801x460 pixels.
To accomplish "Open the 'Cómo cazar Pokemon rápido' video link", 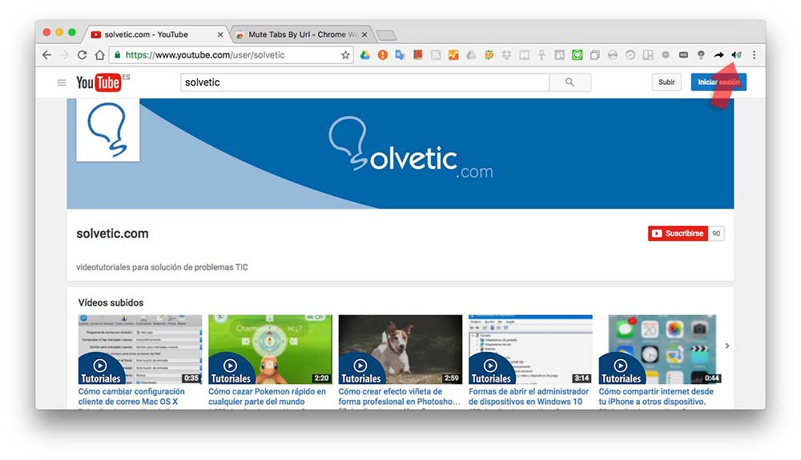I will 267,396.
